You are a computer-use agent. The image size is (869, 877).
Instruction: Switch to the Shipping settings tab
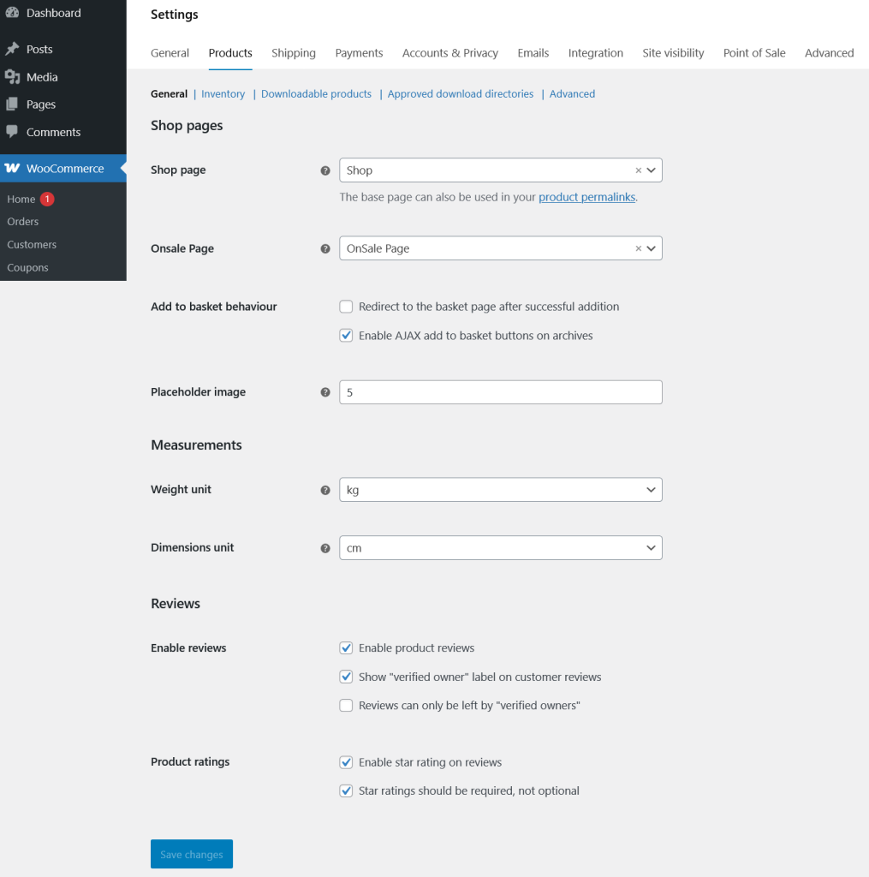pos(294,53)
